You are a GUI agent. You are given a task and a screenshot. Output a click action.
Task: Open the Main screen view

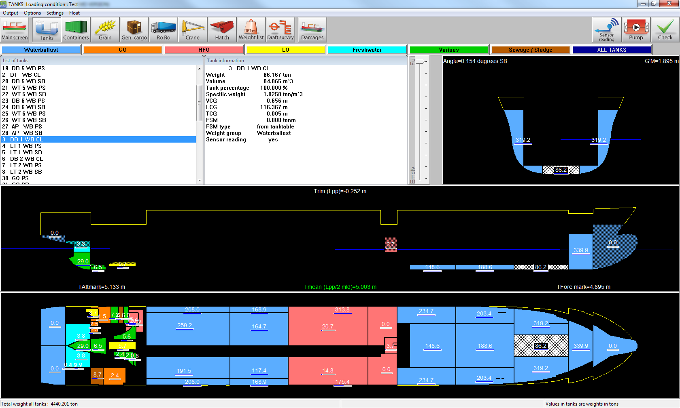click(x=15, y=29)
